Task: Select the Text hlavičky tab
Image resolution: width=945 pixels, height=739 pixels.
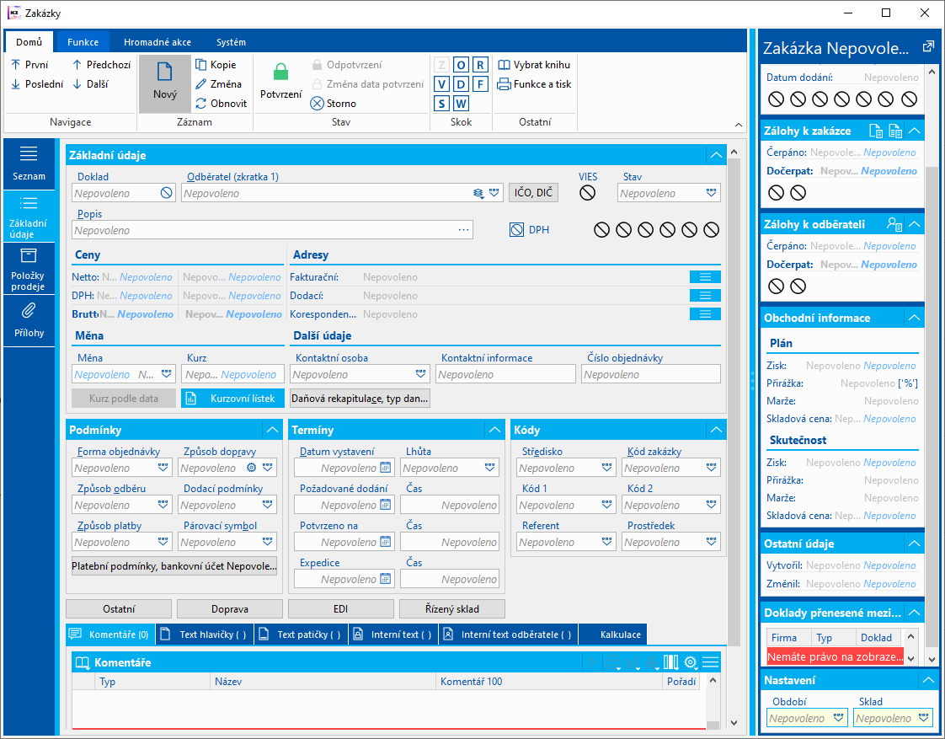Action: click(x=205, y=635)
